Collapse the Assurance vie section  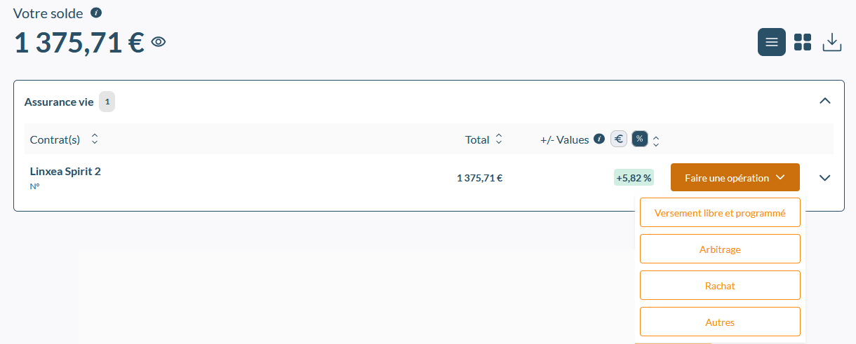pos(825,101)
